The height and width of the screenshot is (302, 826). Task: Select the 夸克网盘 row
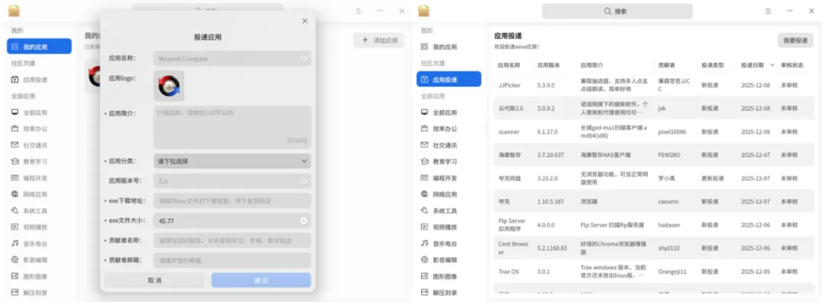point(653,178)
